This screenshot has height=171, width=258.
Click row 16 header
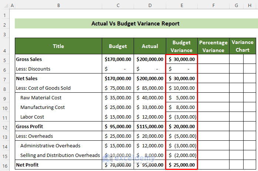(x=4, y=165)
